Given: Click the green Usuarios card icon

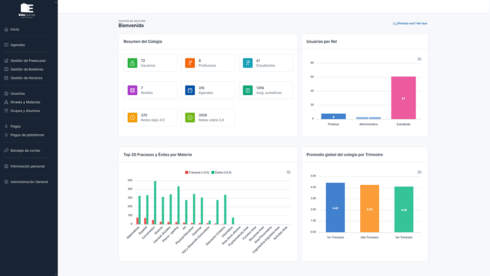Looking at the screenshot, I should [x=132, y=63].
